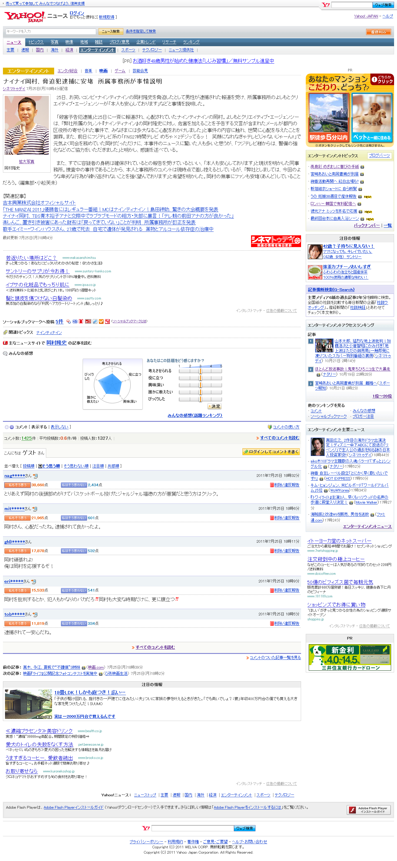Open the すべてのコメントを読む link below comments
This screenshot has height=861, width=397.
pyautogui.click(x=155, y=647)
